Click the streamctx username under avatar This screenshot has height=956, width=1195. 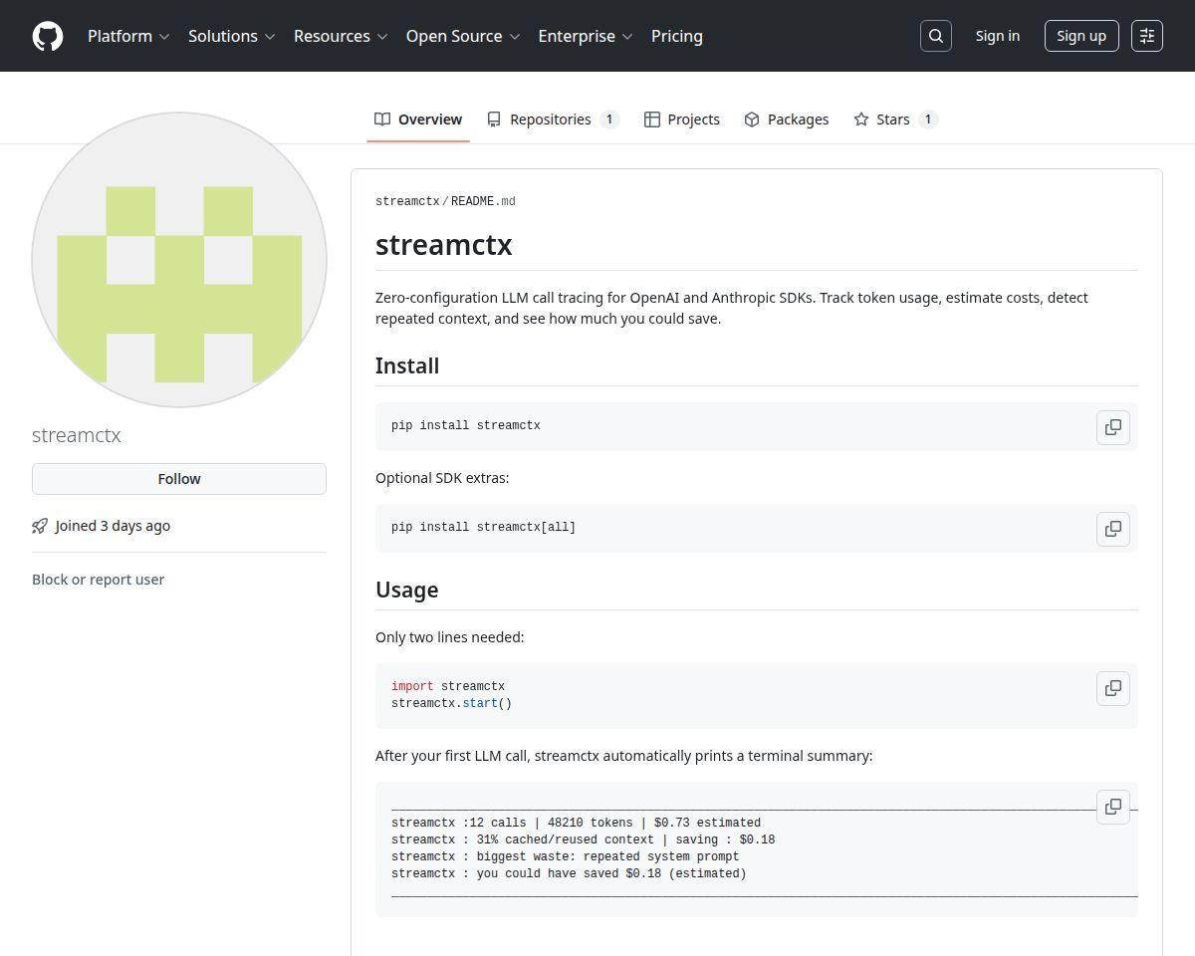(x=77, y=435)
